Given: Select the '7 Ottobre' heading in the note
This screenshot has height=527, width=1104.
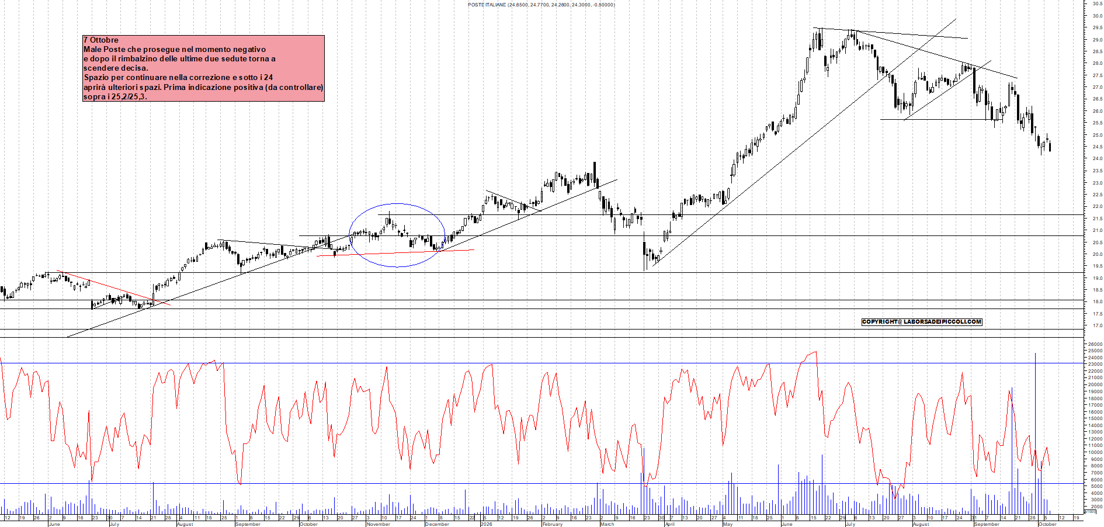Looking at the screenshot, I should pos(101,40).
